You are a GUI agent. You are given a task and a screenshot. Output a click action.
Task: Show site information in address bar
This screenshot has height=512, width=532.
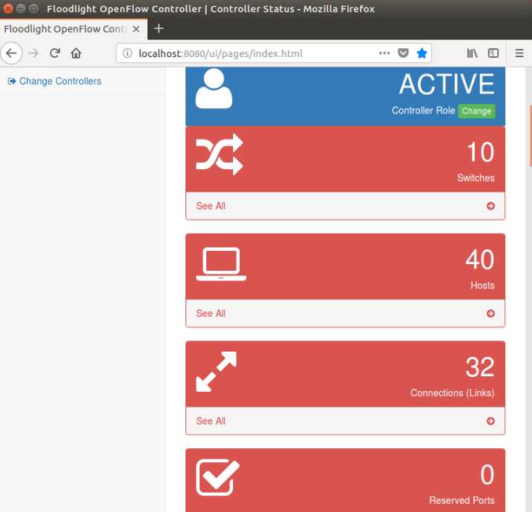[127, 53]
